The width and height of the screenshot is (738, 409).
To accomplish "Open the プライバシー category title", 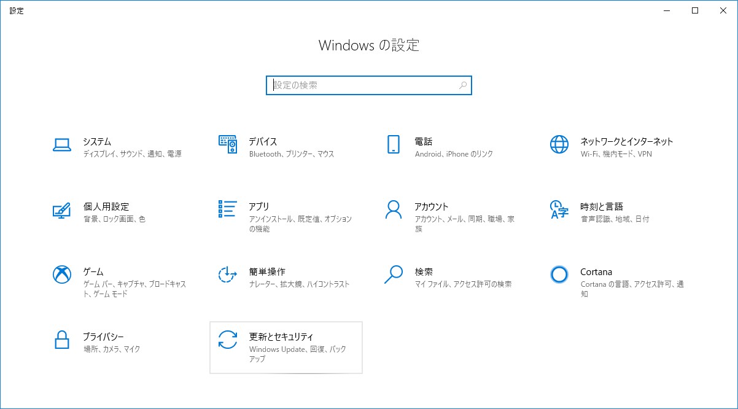I will pos(104,337).
